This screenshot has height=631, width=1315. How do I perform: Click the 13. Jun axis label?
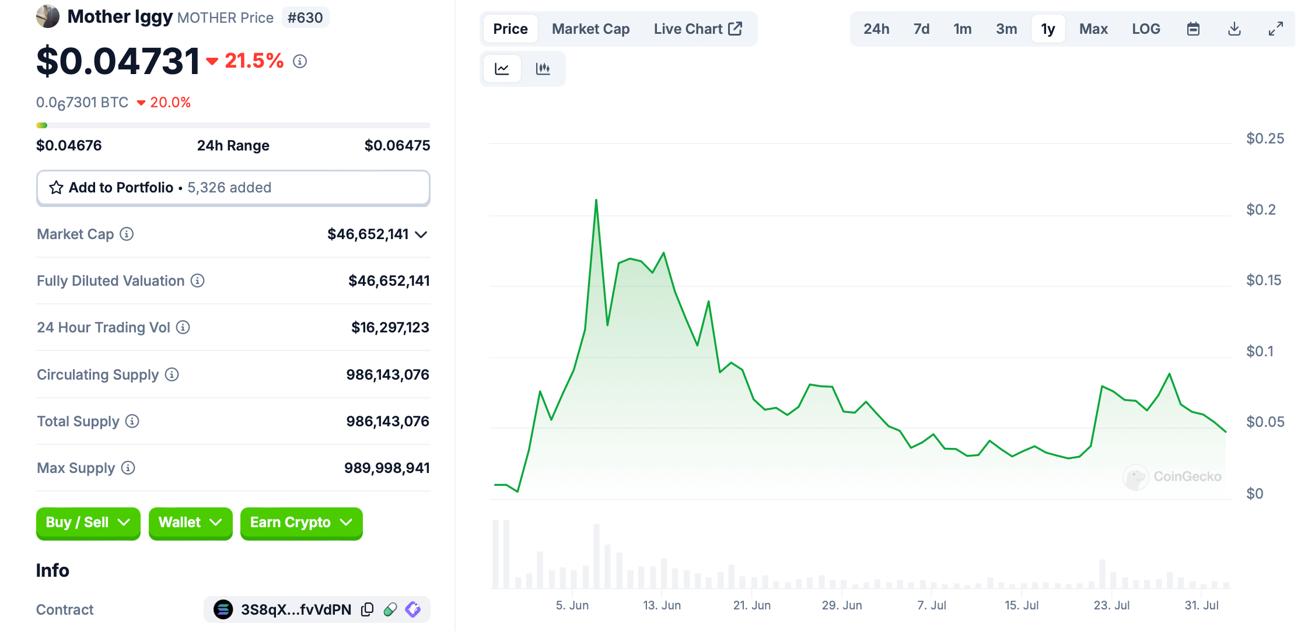click(662, 605)
